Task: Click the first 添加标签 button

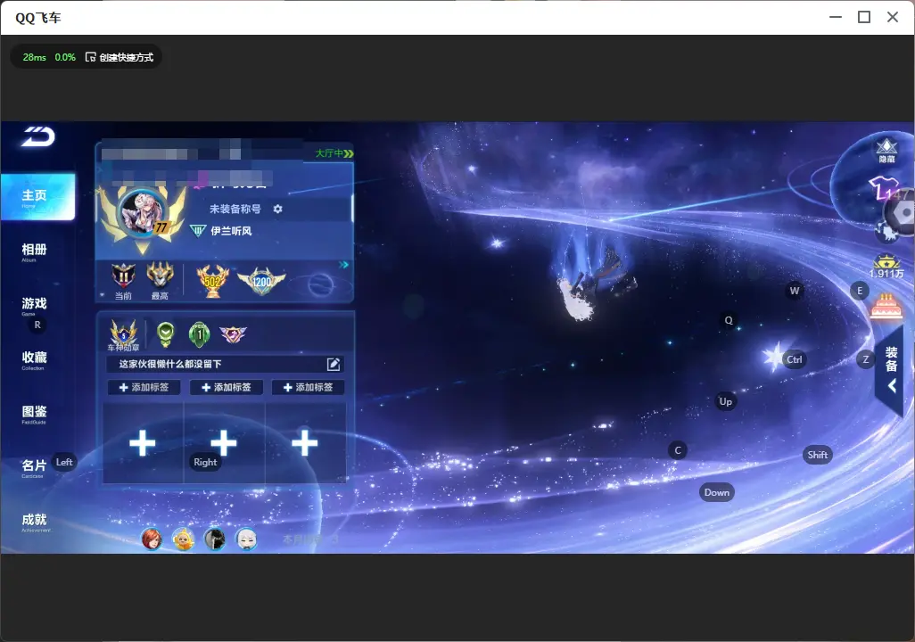Action: pos(144,388)
